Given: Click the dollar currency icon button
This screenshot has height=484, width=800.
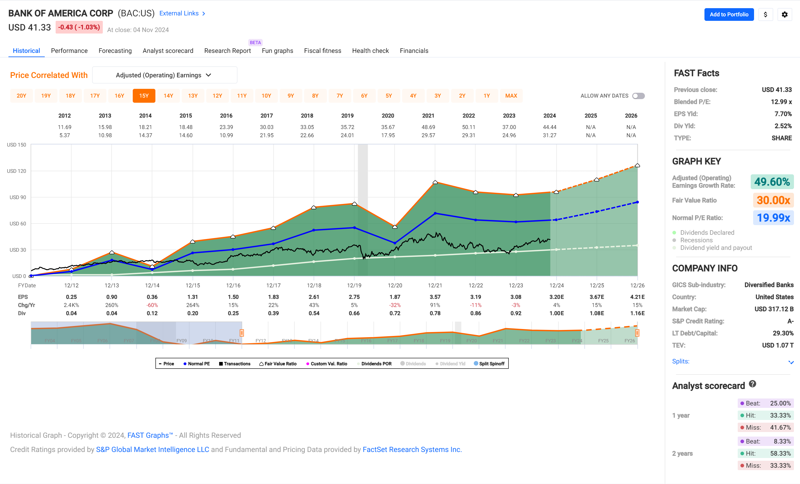Looking at the screenshot, I should coord(765,15).
